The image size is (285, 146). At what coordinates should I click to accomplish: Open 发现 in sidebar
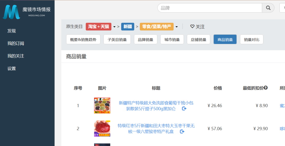click(12, 31)
